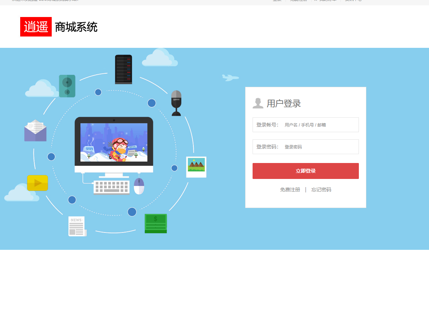This screenshot has height=309, width=429.
Task: Open the 免费注册 free registration link
Action: [x=290, y=190]
